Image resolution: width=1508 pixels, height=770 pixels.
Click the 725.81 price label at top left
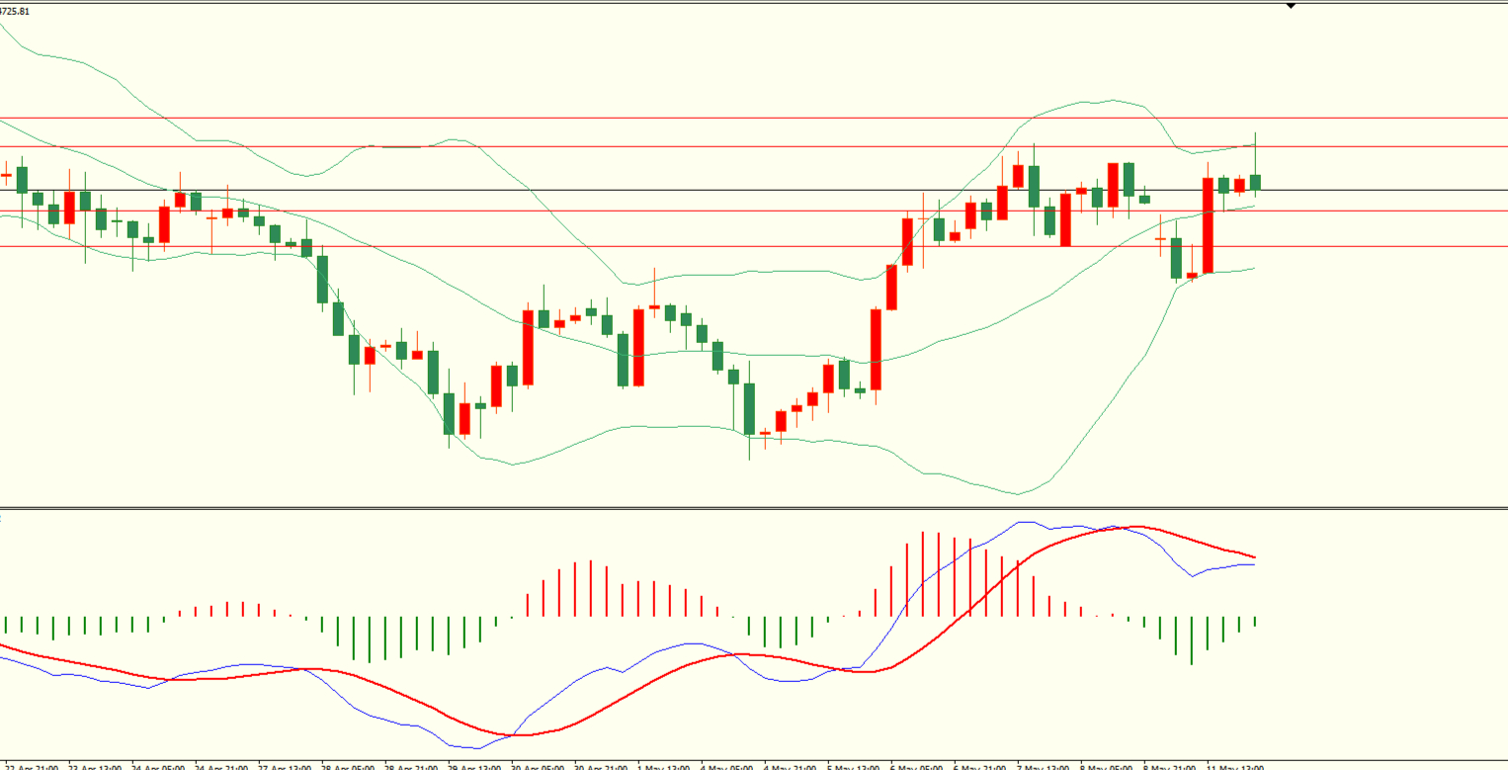pos(15,11)
